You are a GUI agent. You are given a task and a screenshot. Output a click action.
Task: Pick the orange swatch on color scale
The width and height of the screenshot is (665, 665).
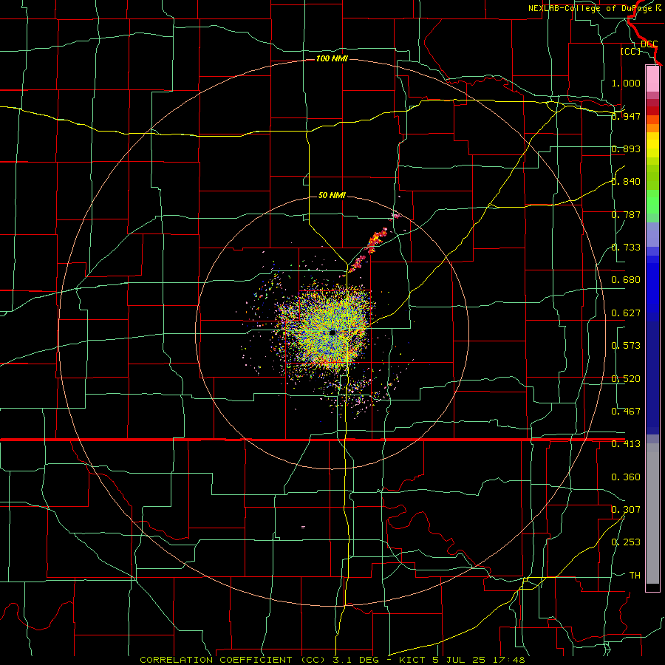[652, 128]
